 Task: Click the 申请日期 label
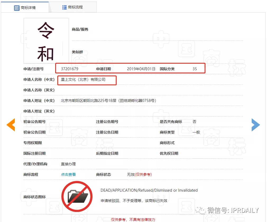pyautogui.click(x=103, y=69)
